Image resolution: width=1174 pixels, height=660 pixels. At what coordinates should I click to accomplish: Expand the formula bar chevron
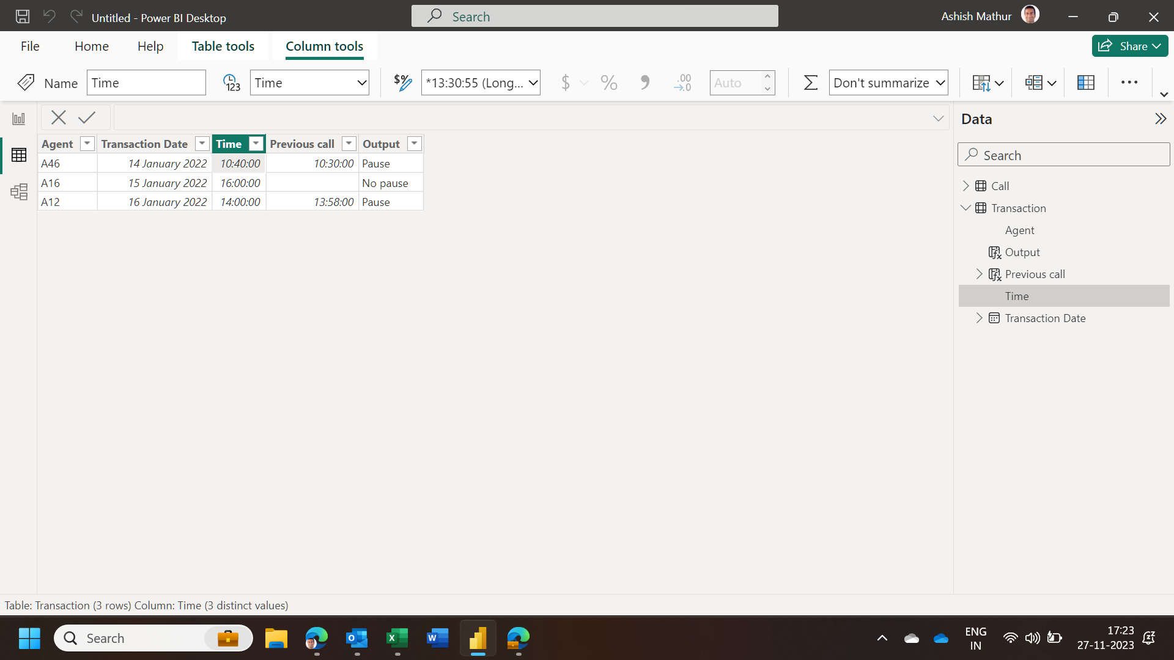939,118
